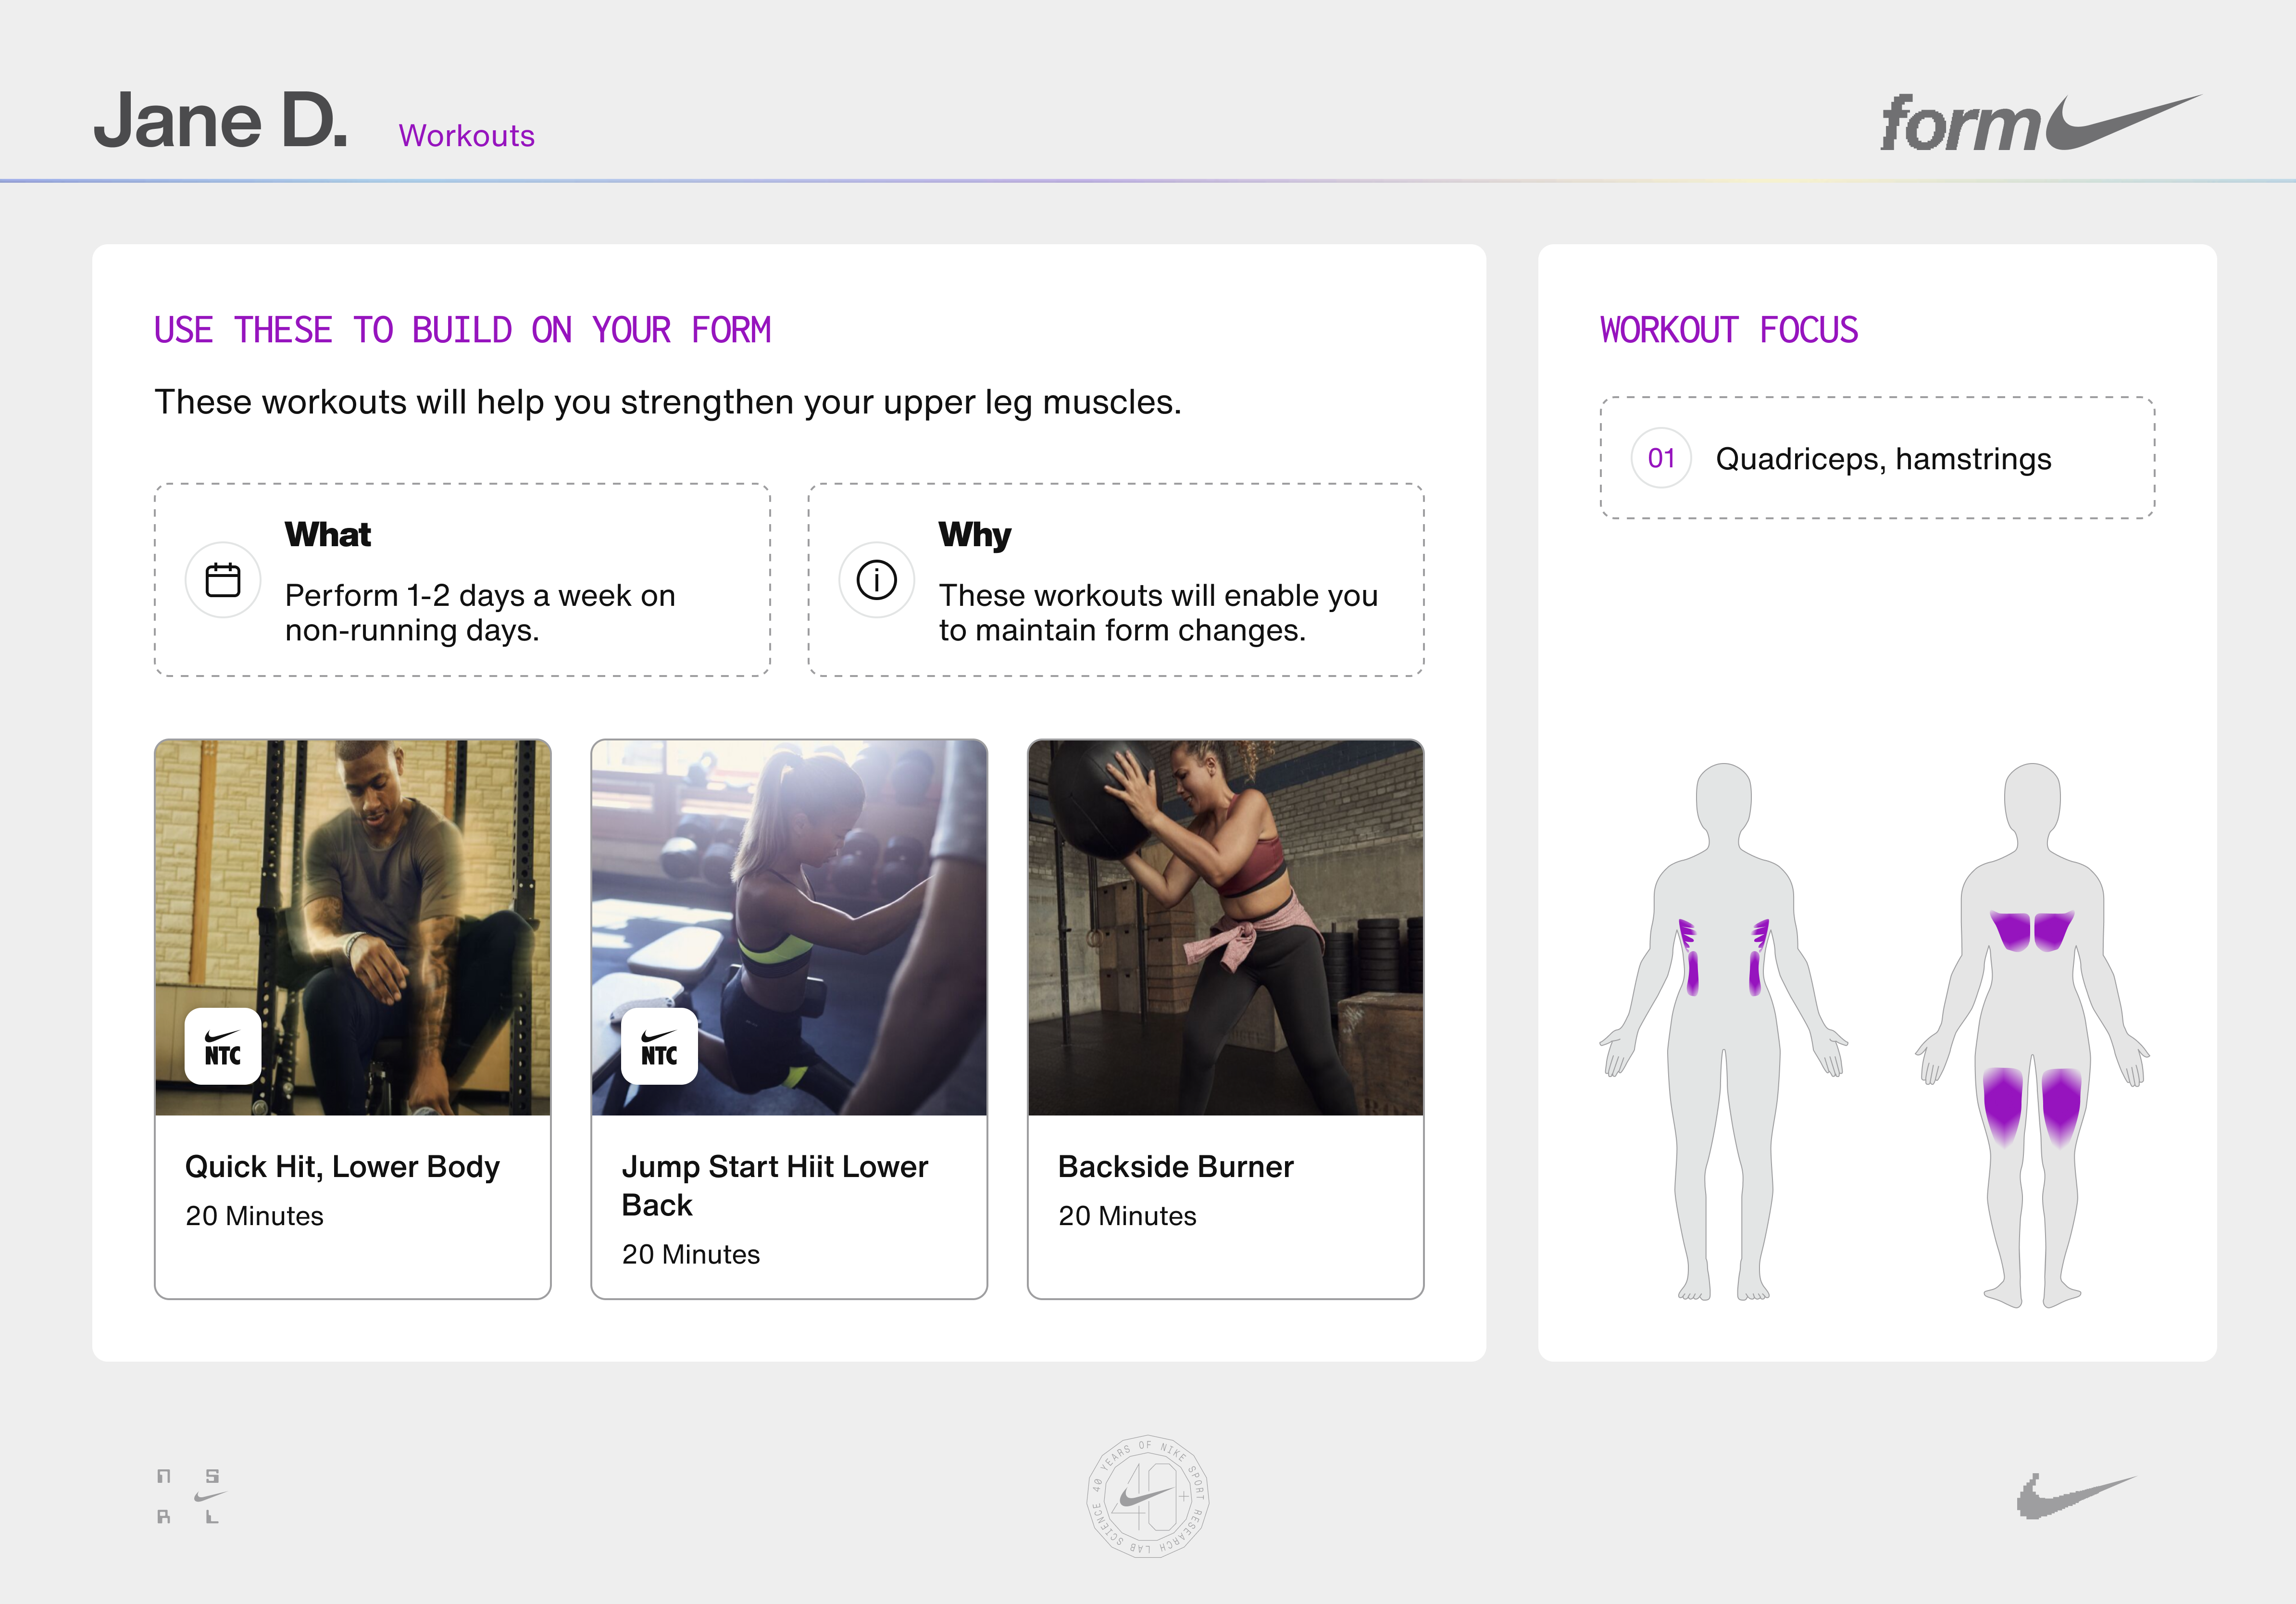2296x1604 pixels.
Task: Open Jump Start Hiit Lower Back photo
Action: tap(789, 928)
